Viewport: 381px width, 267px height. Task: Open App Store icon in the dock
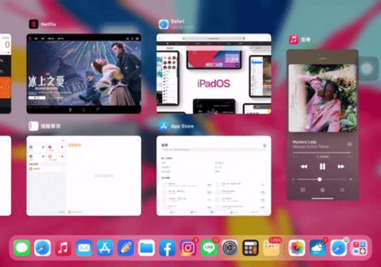click(x=105, y=248)
